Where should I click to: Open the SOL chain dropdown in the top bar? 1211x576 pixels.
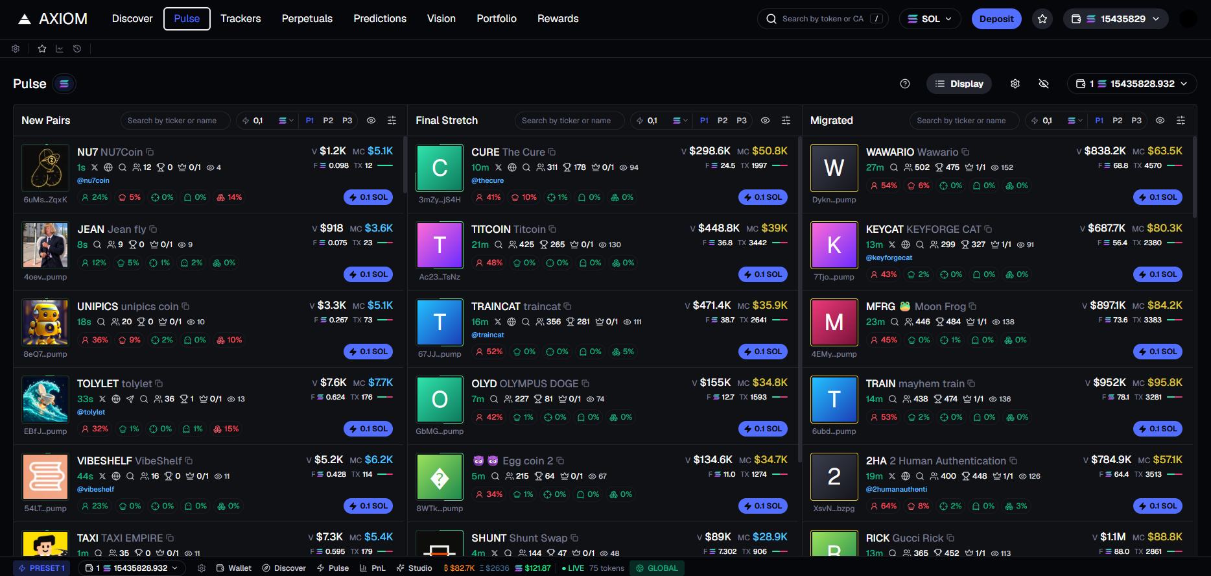point(930,19)
